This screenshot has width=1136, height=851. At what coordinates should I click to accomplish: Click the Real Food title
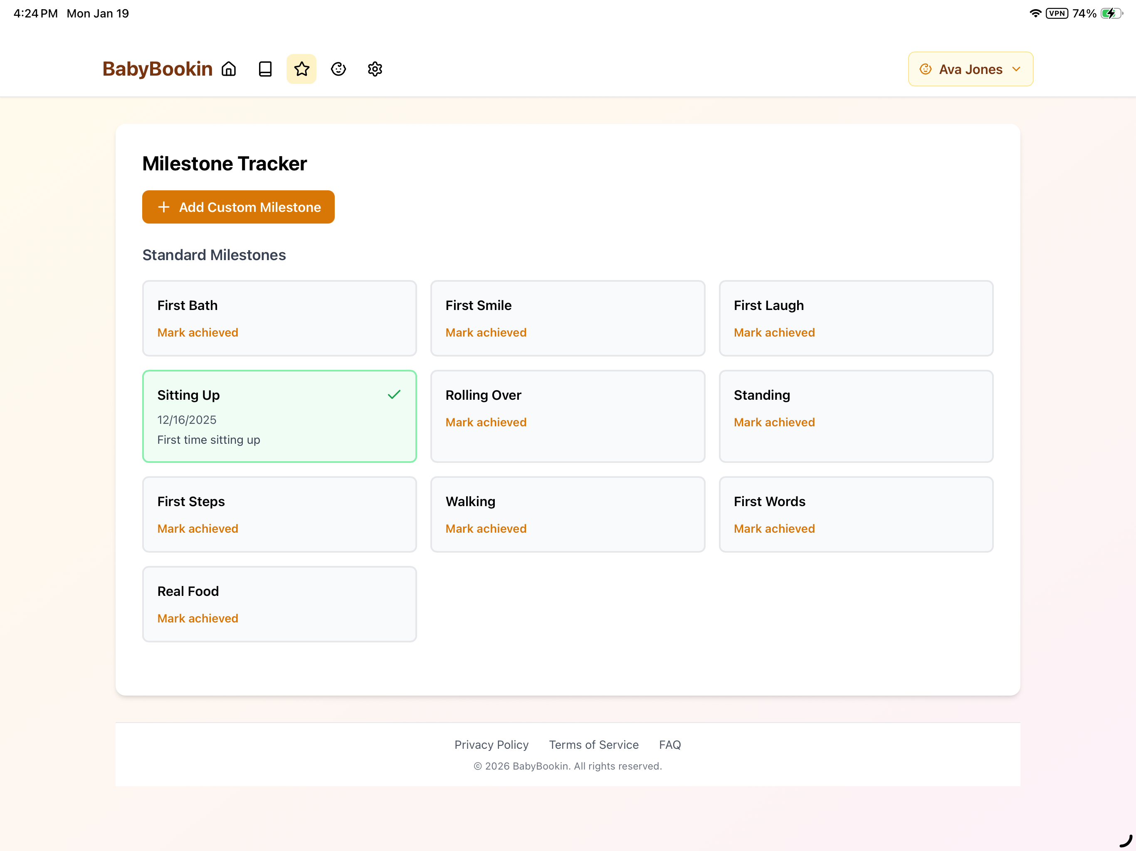tap(188, 591)
